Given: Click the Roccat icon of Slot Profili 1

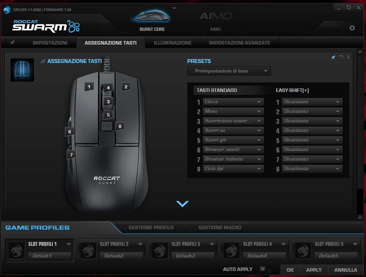Looking at the screenshot, I should (x=17, y=250).
